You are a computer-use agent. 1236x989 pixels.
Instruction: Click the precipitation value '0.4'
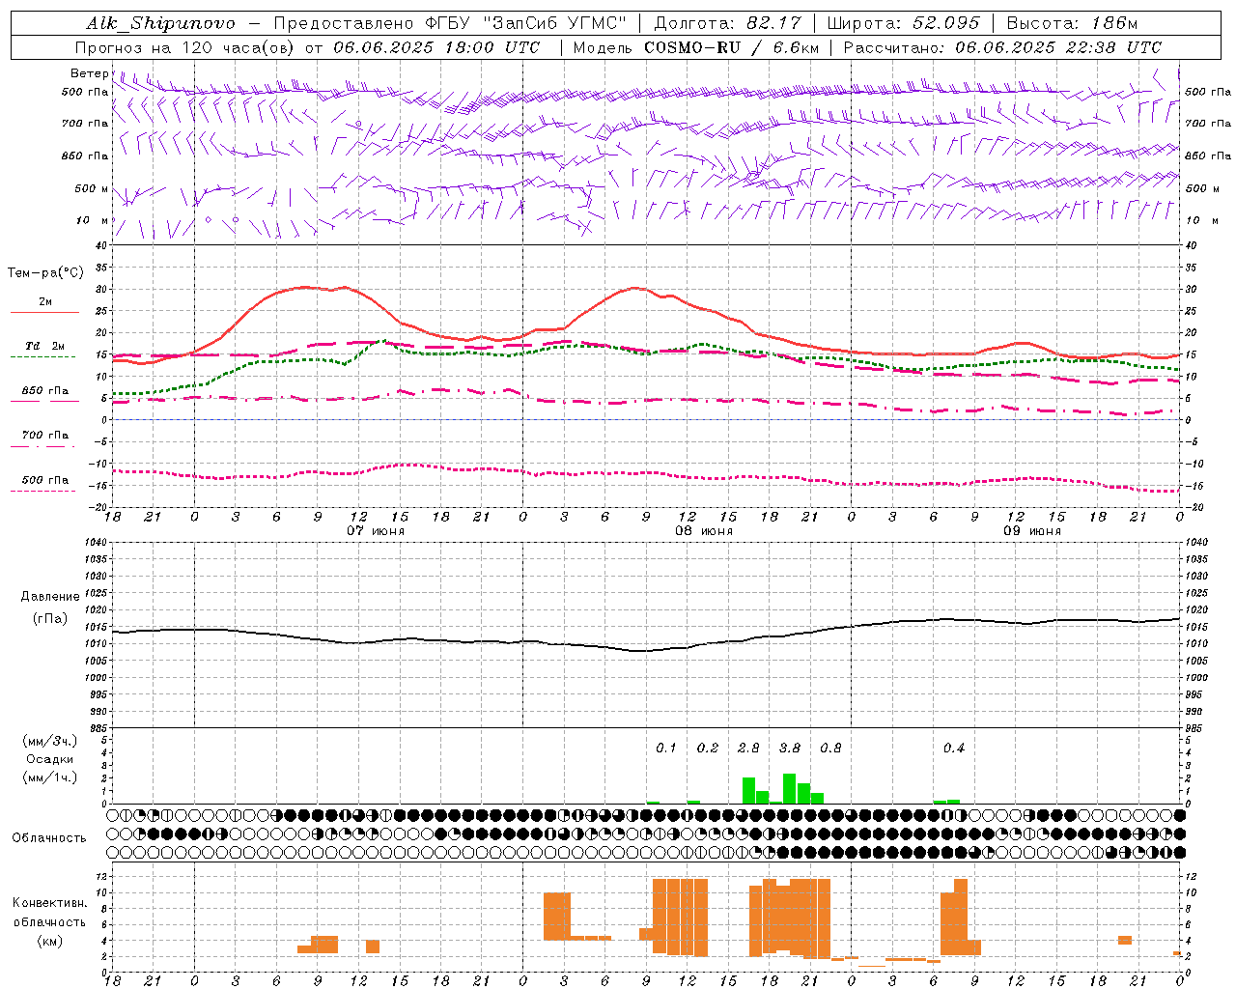point(954,749)
